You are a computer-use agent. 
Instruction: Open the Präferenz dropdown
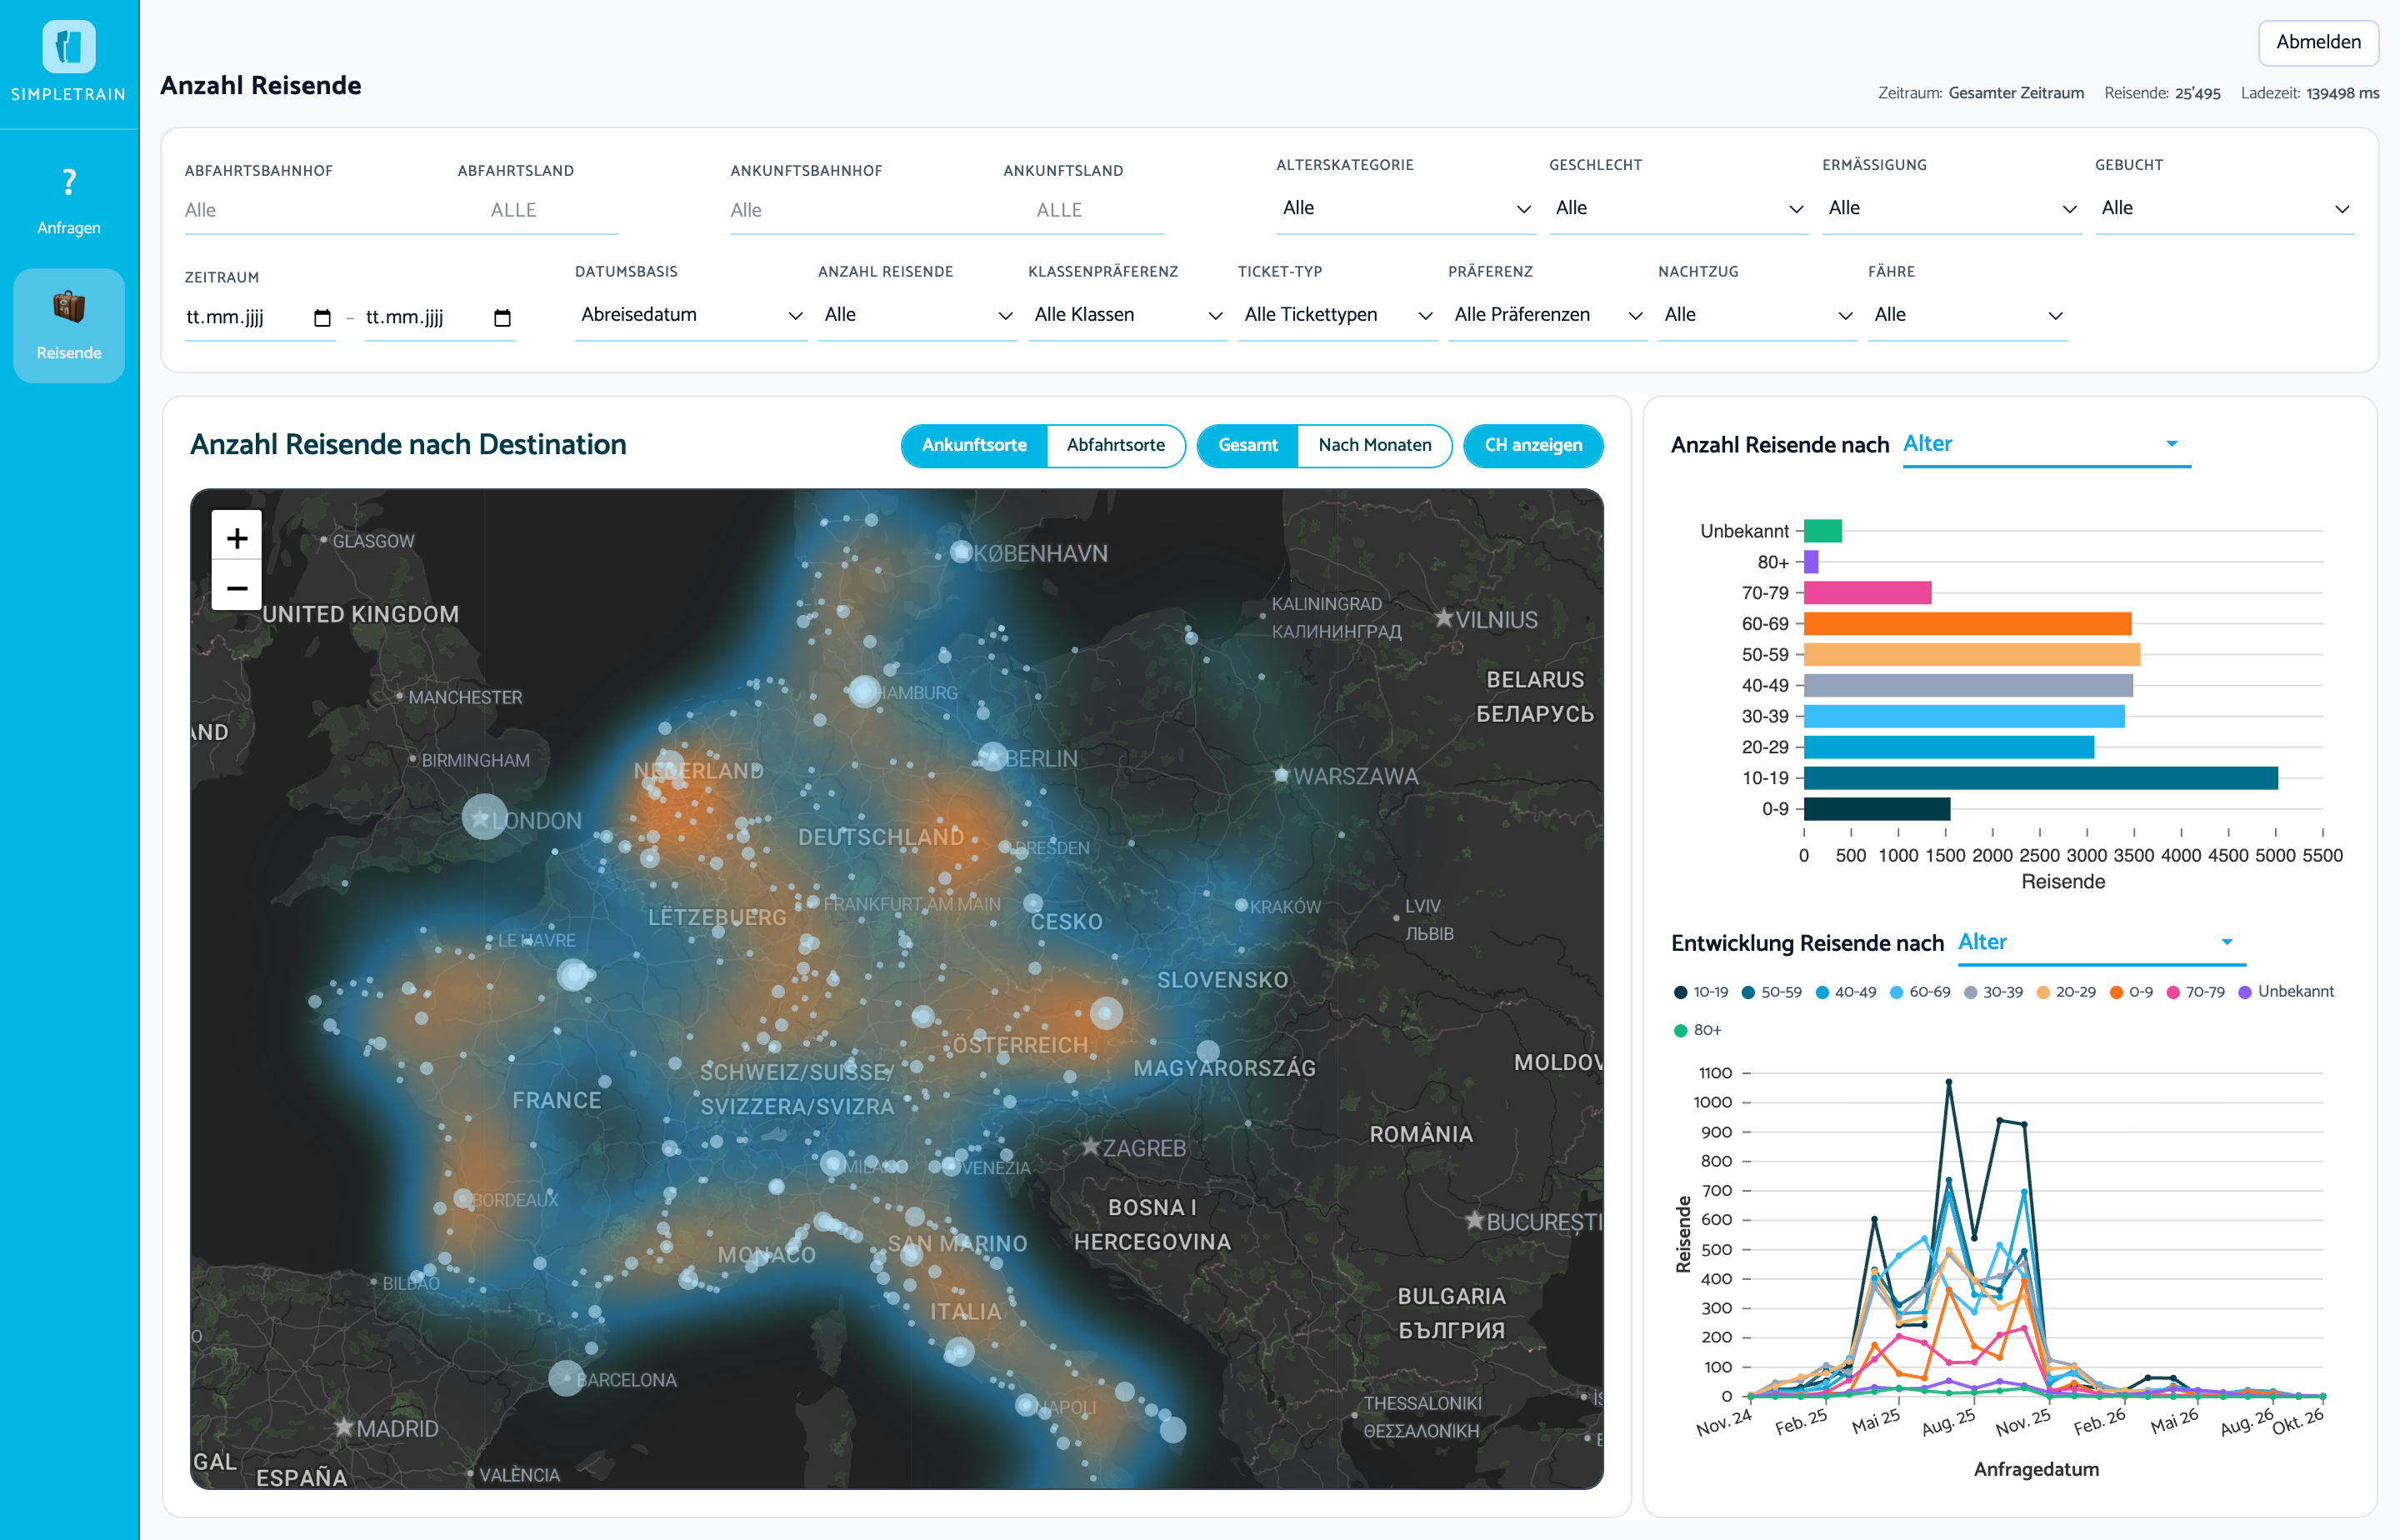(1547, 315)
